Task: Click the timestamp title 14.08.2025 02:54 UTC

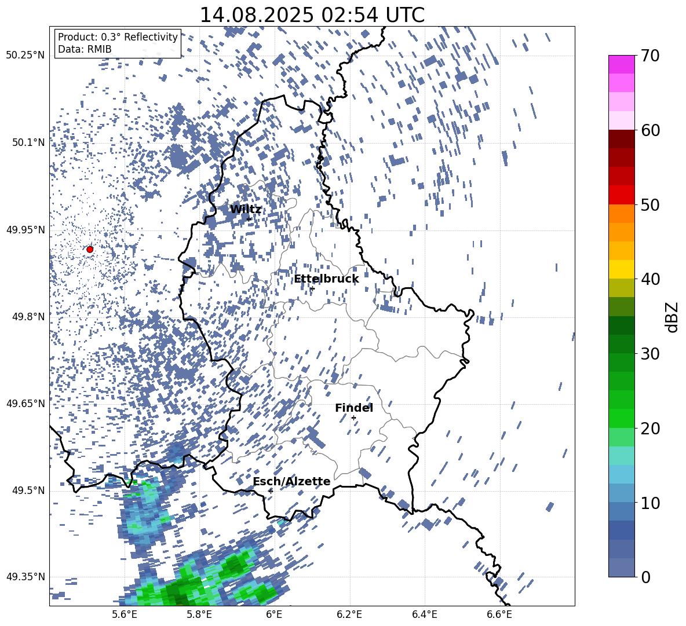Action: [x=312, y=15]
